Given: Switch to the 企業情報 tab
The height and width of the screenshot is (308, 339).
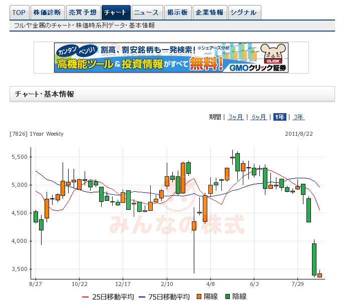Looking at the screenshot, I should pos(209,13).
